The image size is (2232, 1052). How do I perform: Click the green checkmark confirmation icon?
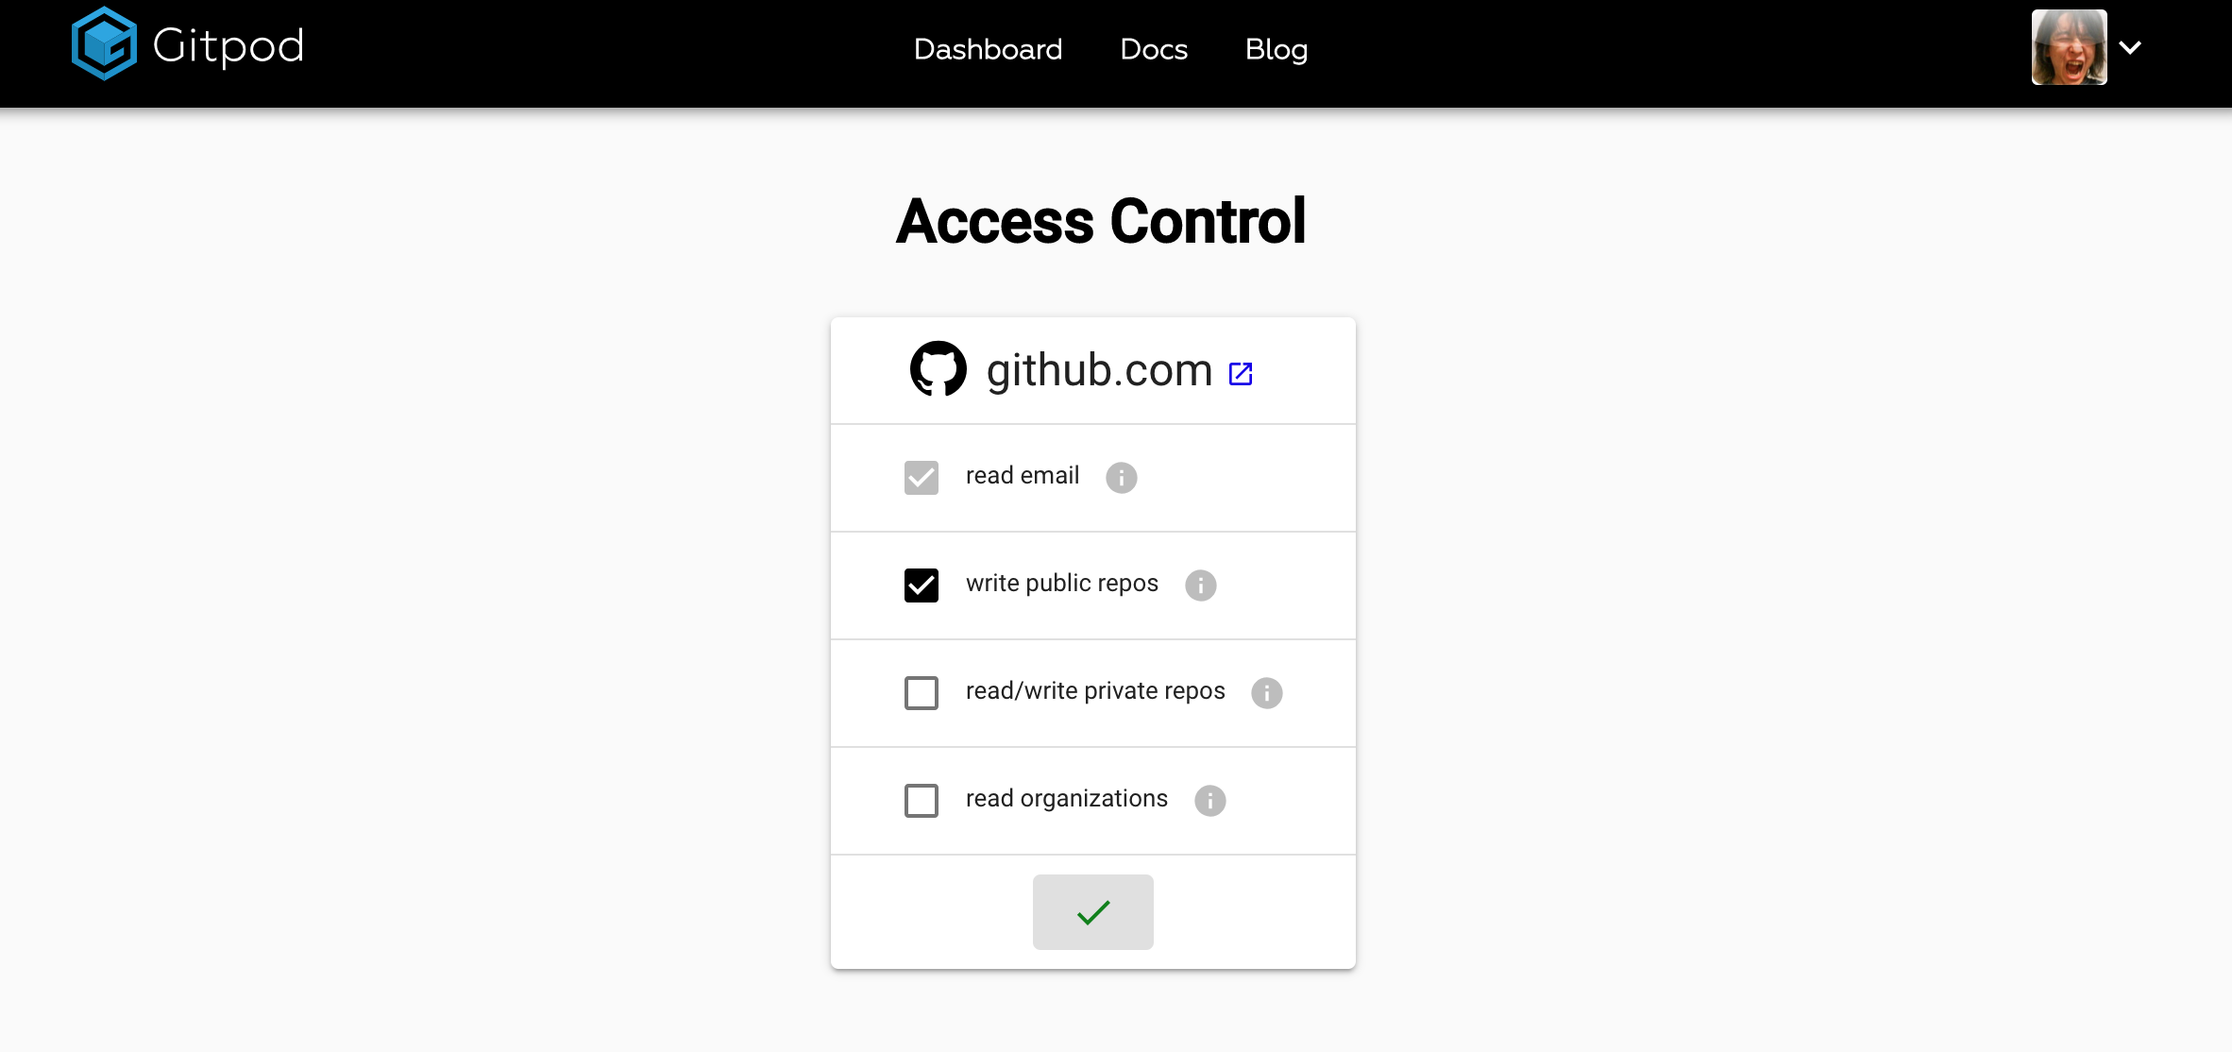1092,911
